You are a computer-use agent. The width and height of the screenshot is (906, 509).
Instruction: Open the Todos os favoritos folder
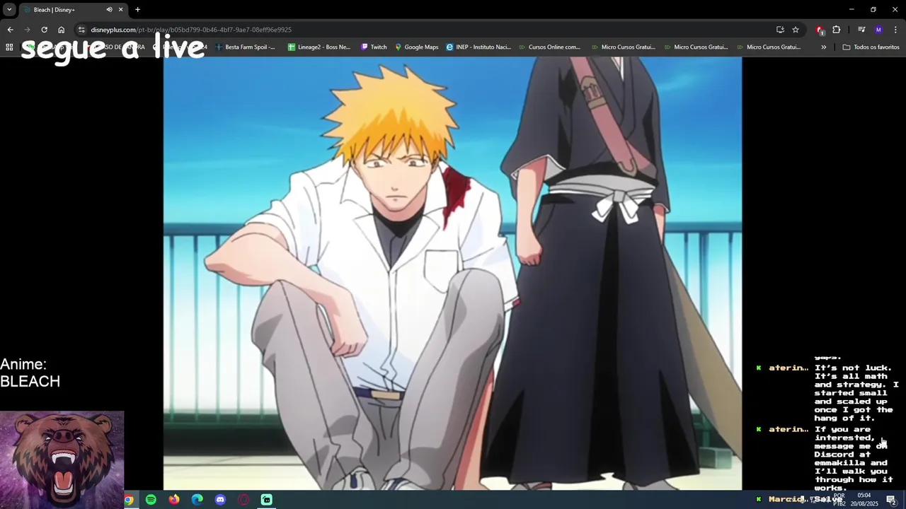point(871,47)
